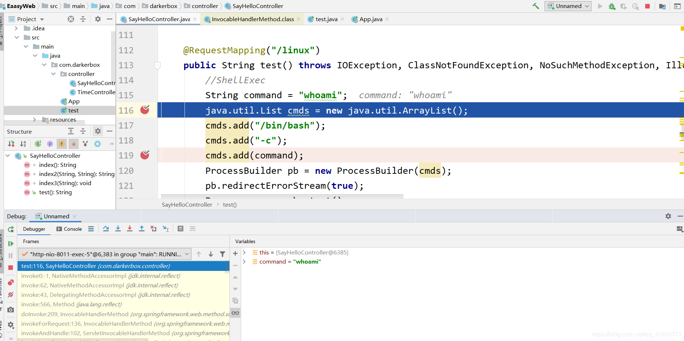This screenshot has width=684, height=341.
Task: Click the Run button in top toolbar
Action: (600, 6)
